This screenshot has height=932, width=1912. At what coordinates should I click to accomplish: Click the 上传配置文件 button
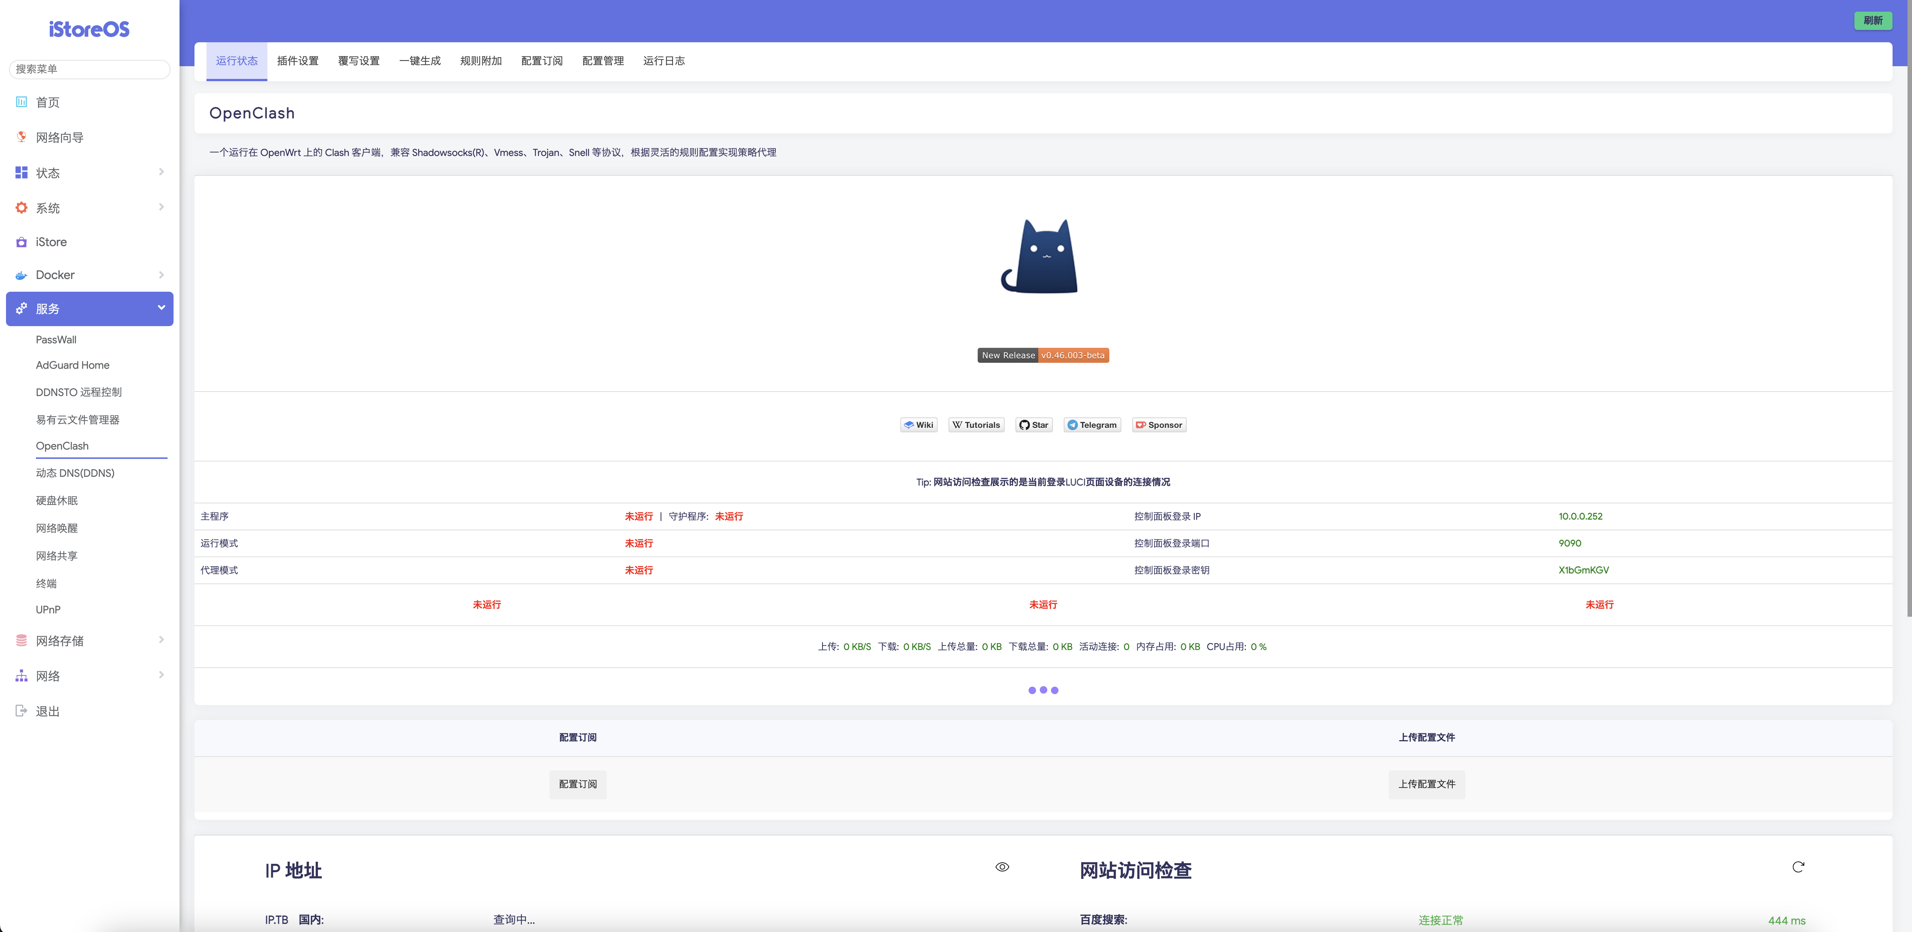(x=1427, y=784)
